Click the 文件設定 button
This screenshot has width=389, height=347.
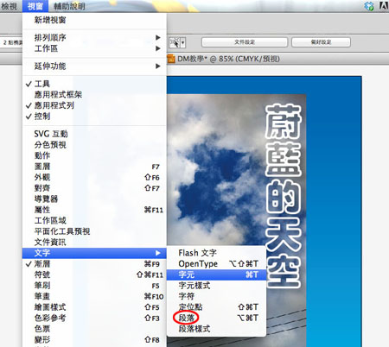[245, 42]
